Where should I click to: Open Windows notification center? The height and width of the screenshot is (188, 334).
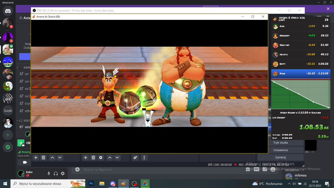[327, 184]
